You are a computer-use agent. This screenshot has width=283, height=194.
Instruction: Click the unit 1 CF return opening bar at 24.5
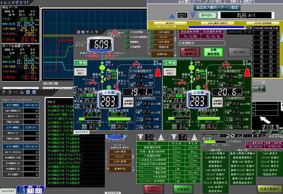pos(90,119)
